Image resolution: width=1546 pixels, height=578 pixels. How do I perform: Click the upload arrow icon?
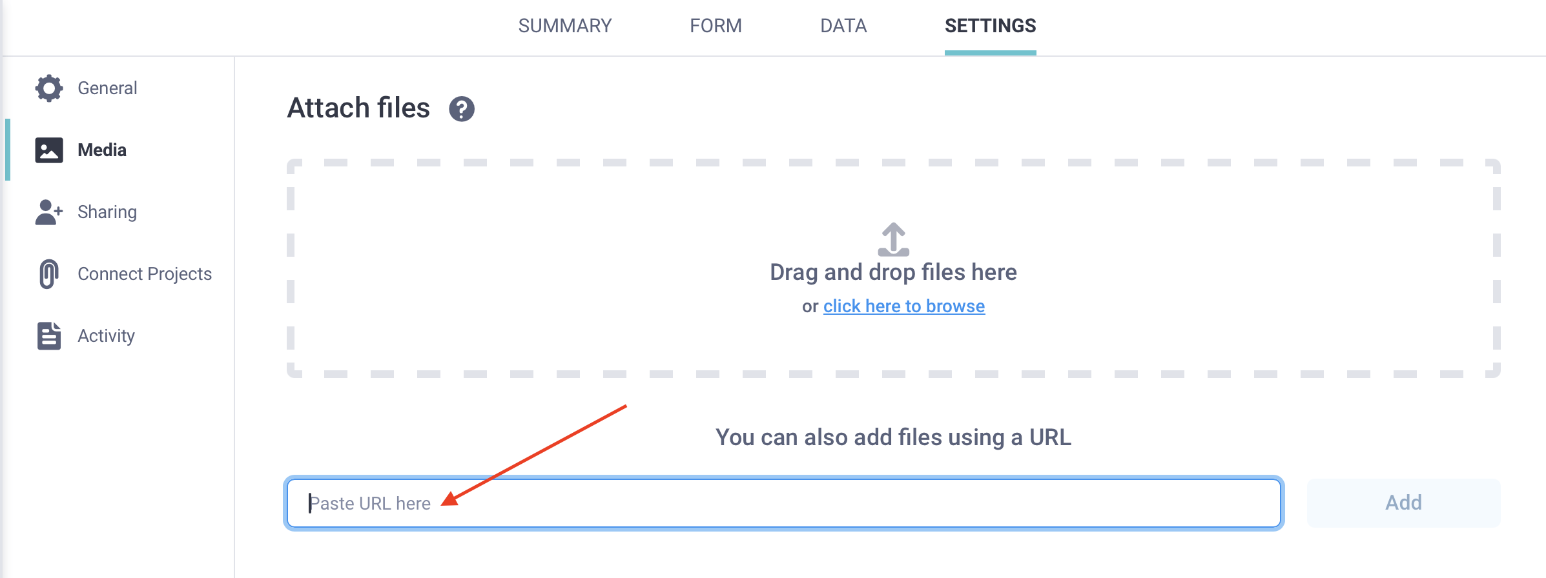point(893,240)
